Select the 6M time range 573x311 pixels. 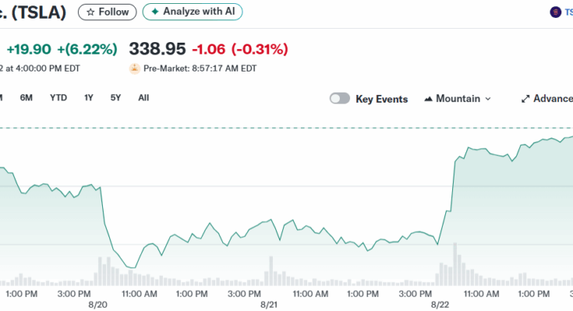27,98
